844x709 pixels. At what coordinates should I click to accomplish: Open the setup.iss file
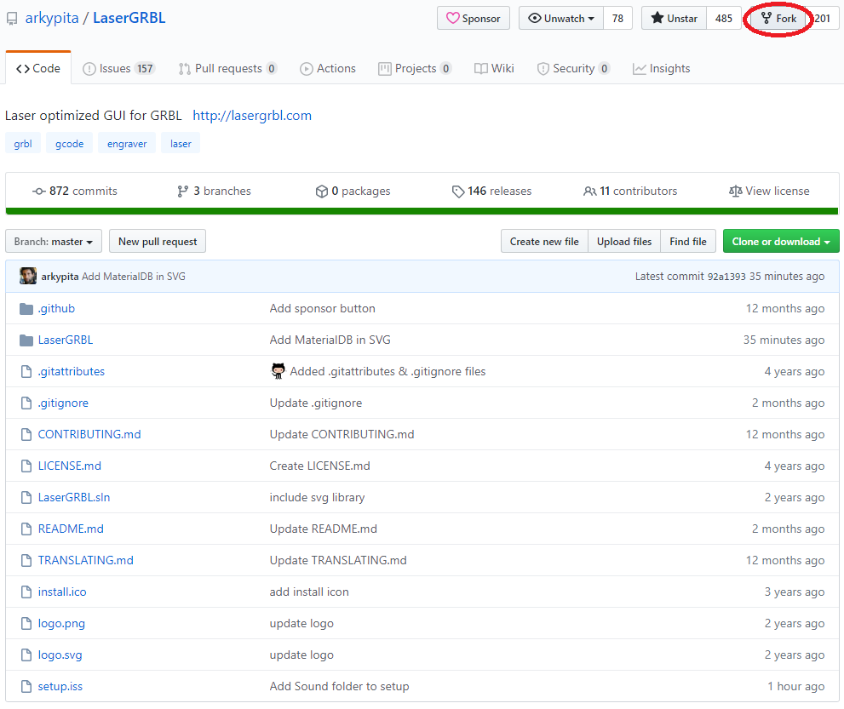(x=60, y=686)
